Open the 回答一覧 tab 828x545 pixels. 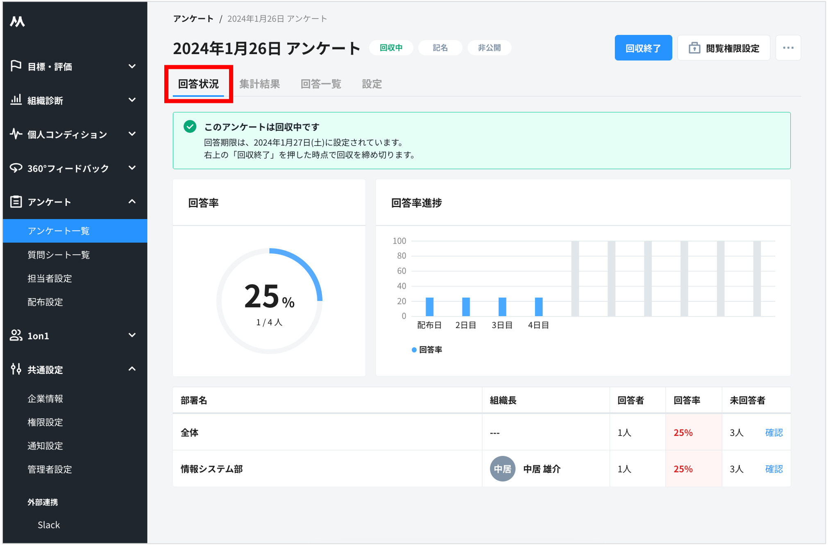click(x=321, y=84)
